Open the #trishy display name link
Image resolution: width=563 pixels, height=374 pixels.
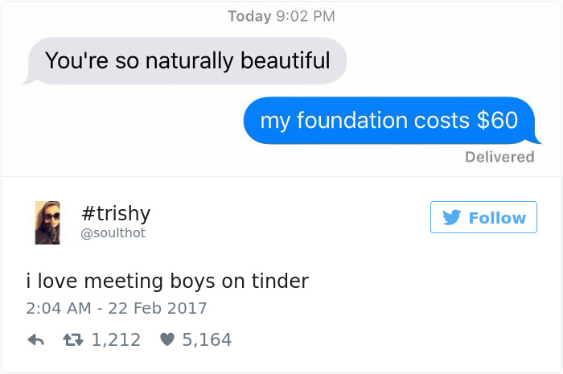point(116,213)
